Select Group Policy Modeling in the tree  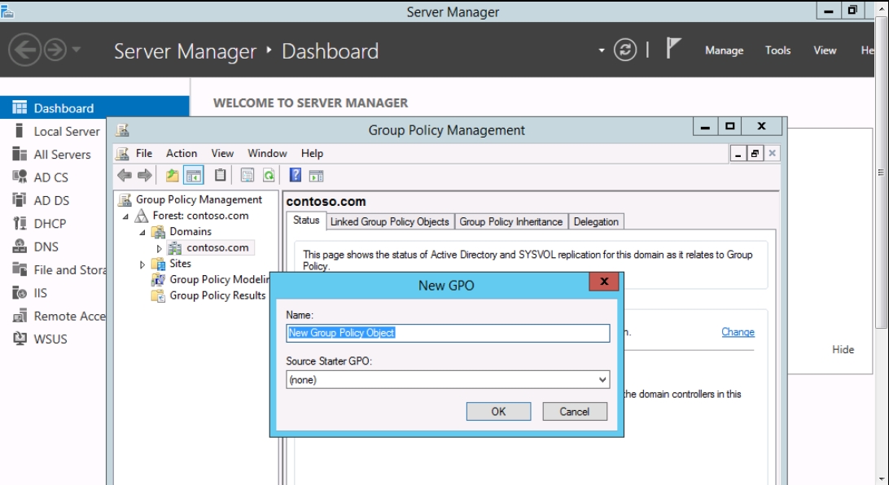click(220, 279)
